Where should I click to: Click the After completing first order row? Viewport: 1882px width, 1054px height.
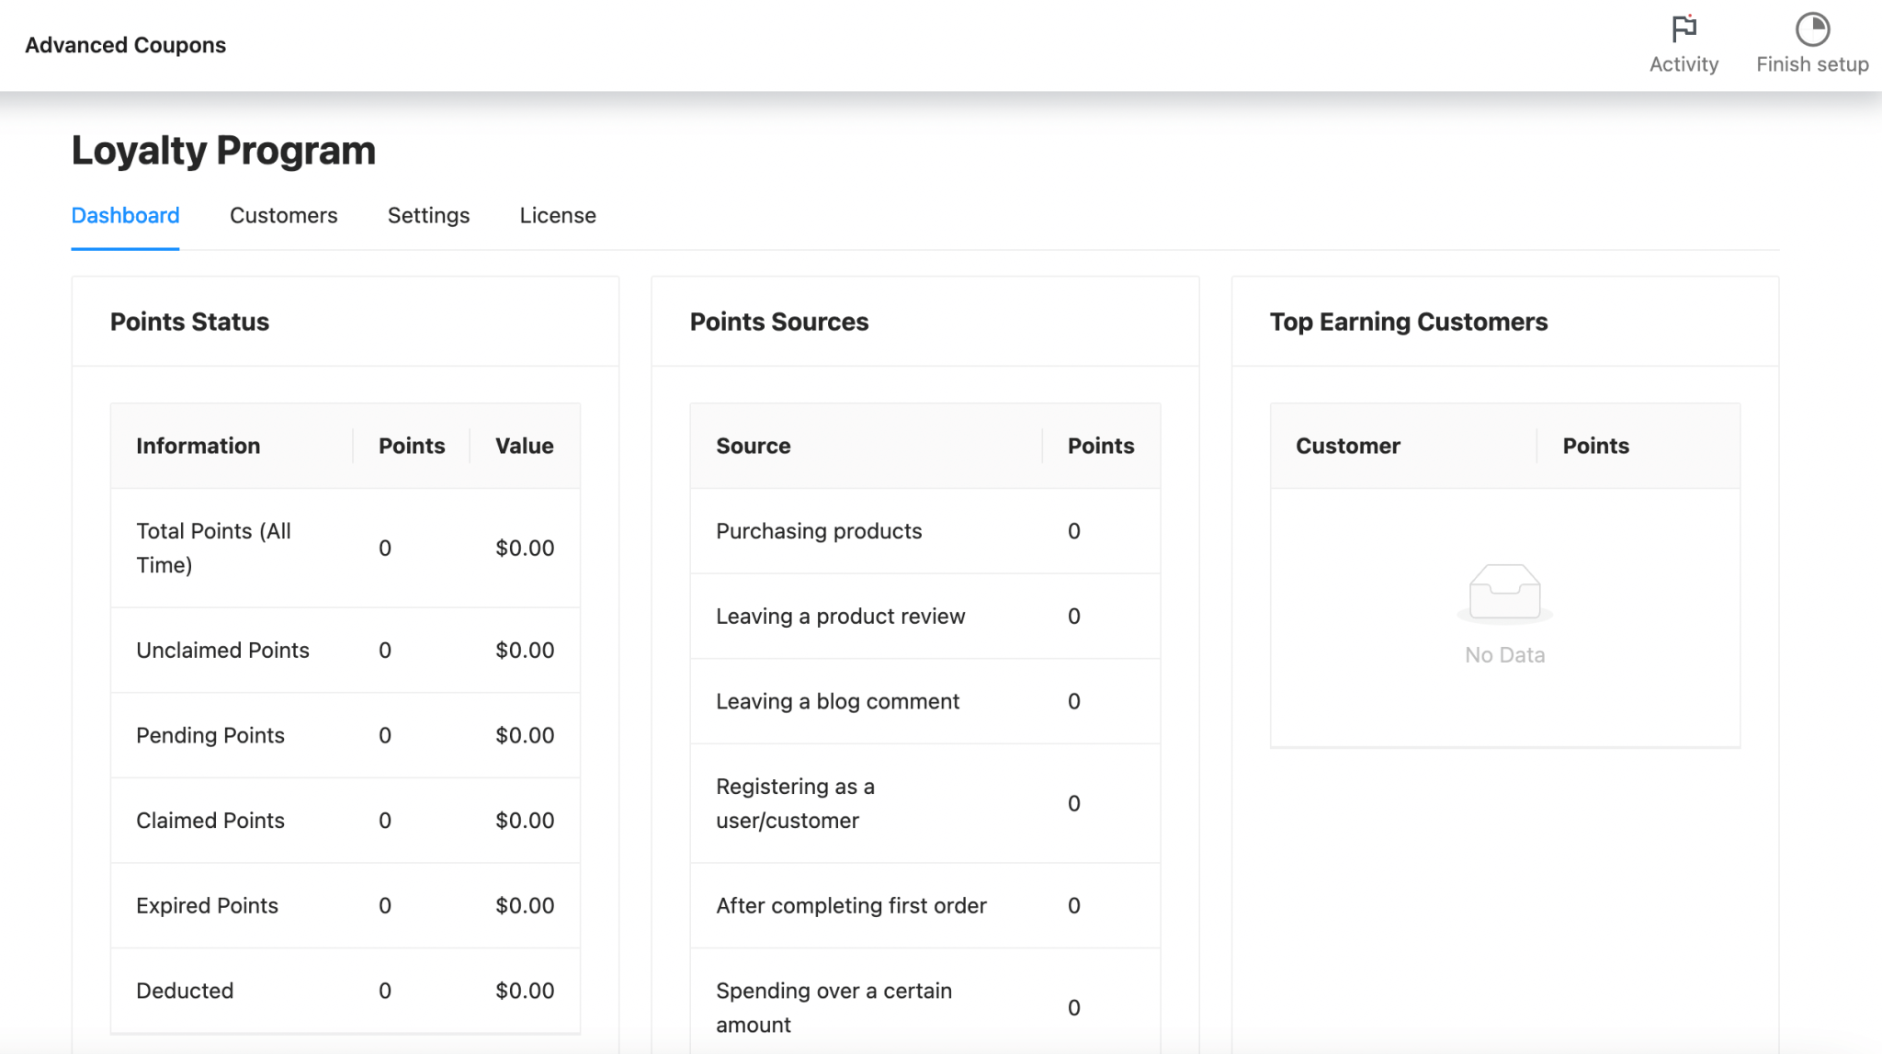(851, 905)
